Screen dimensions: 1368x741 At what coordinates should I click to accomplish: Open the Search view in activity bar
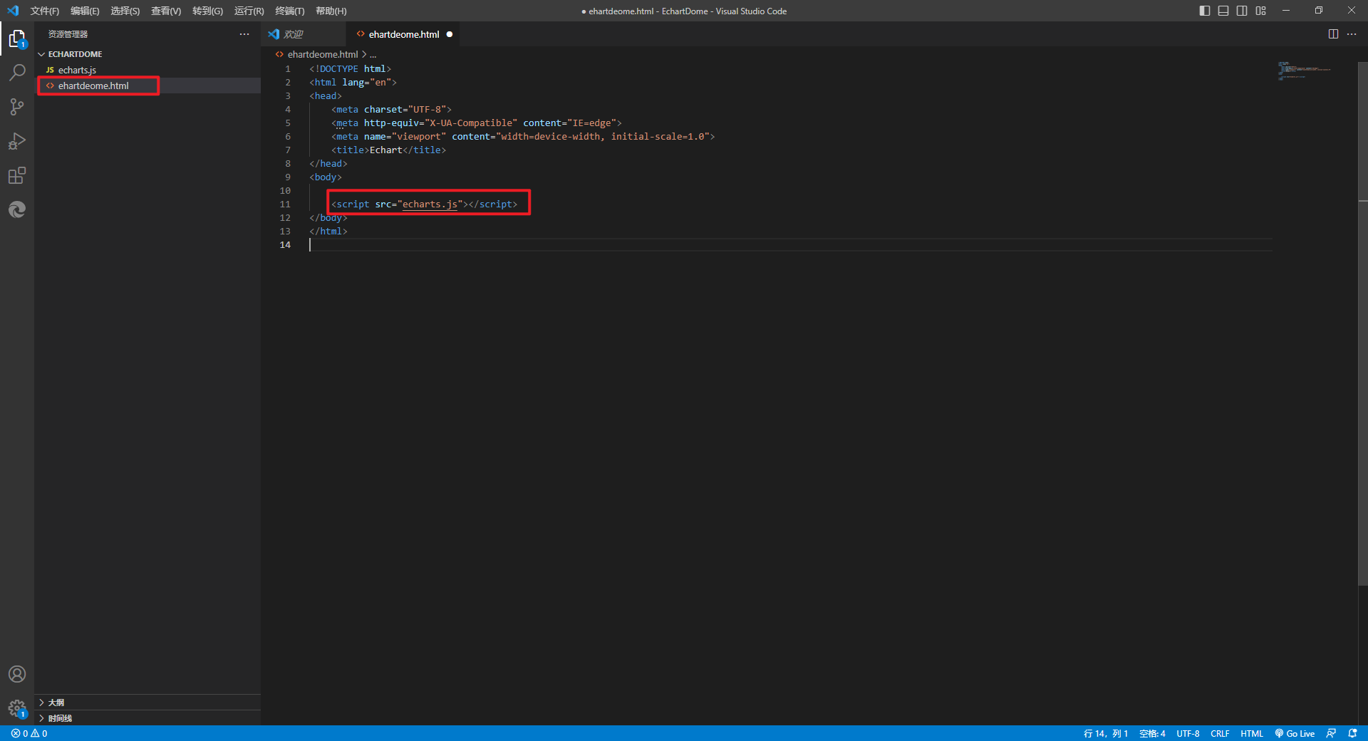[17, 72]
